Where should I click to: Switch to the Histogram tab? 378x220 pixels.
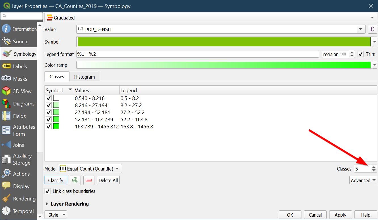pos(85,77)
